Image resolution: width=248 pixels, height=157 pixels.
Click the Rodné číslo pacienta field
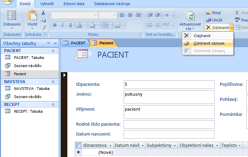[169, 124]
